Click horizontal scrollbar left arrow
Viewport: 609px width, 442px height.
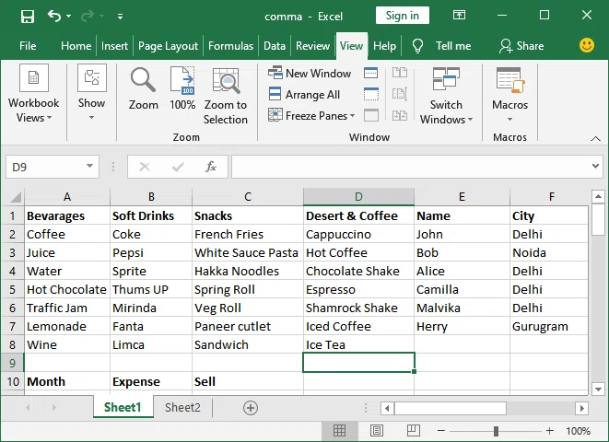pos(387,408)
